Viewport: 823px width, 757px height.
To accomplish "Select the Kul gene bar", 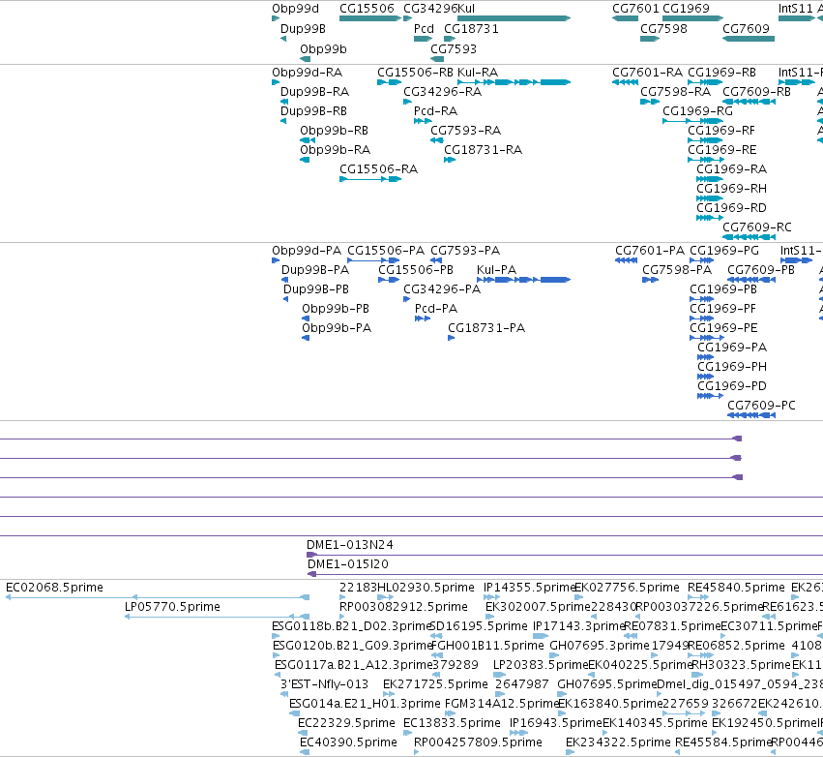I will click(514, 18).
